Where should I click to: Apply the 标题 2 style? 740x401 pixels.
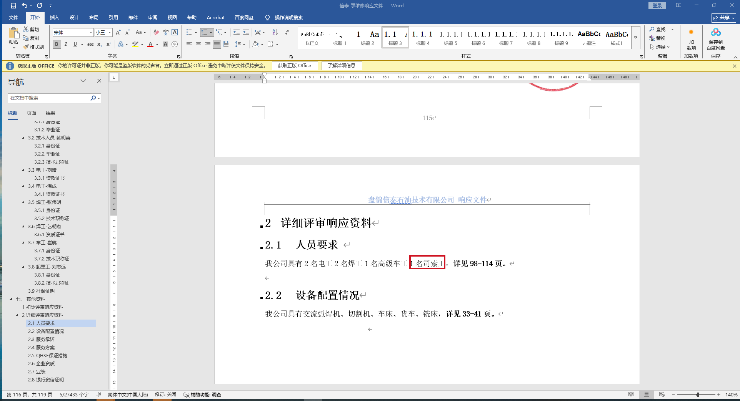(x=367, y=38)
